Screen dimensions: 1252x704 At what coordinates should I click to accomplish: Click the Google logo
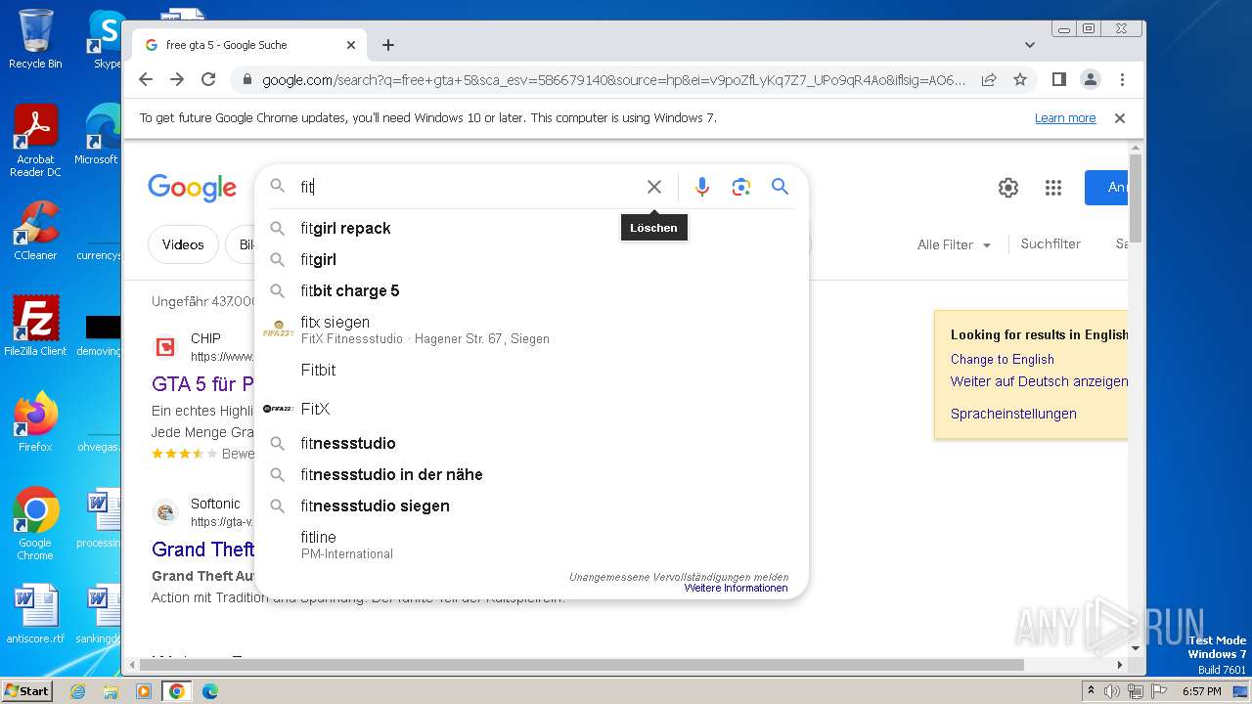click(x=192, y=187)
